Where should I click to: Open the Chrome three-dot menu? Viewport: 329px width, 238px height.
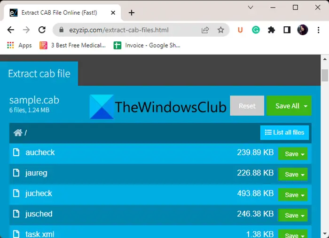click(319, 30)
